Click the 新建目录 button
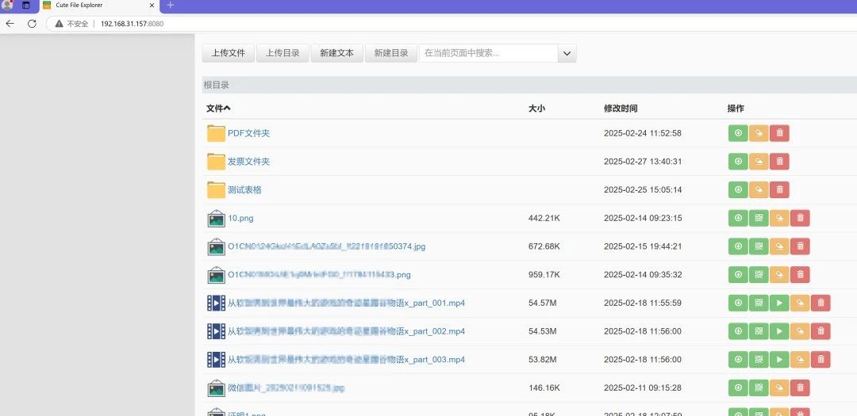Image resolution: width=857 pixels, height=416 pixels. (390, 54)
